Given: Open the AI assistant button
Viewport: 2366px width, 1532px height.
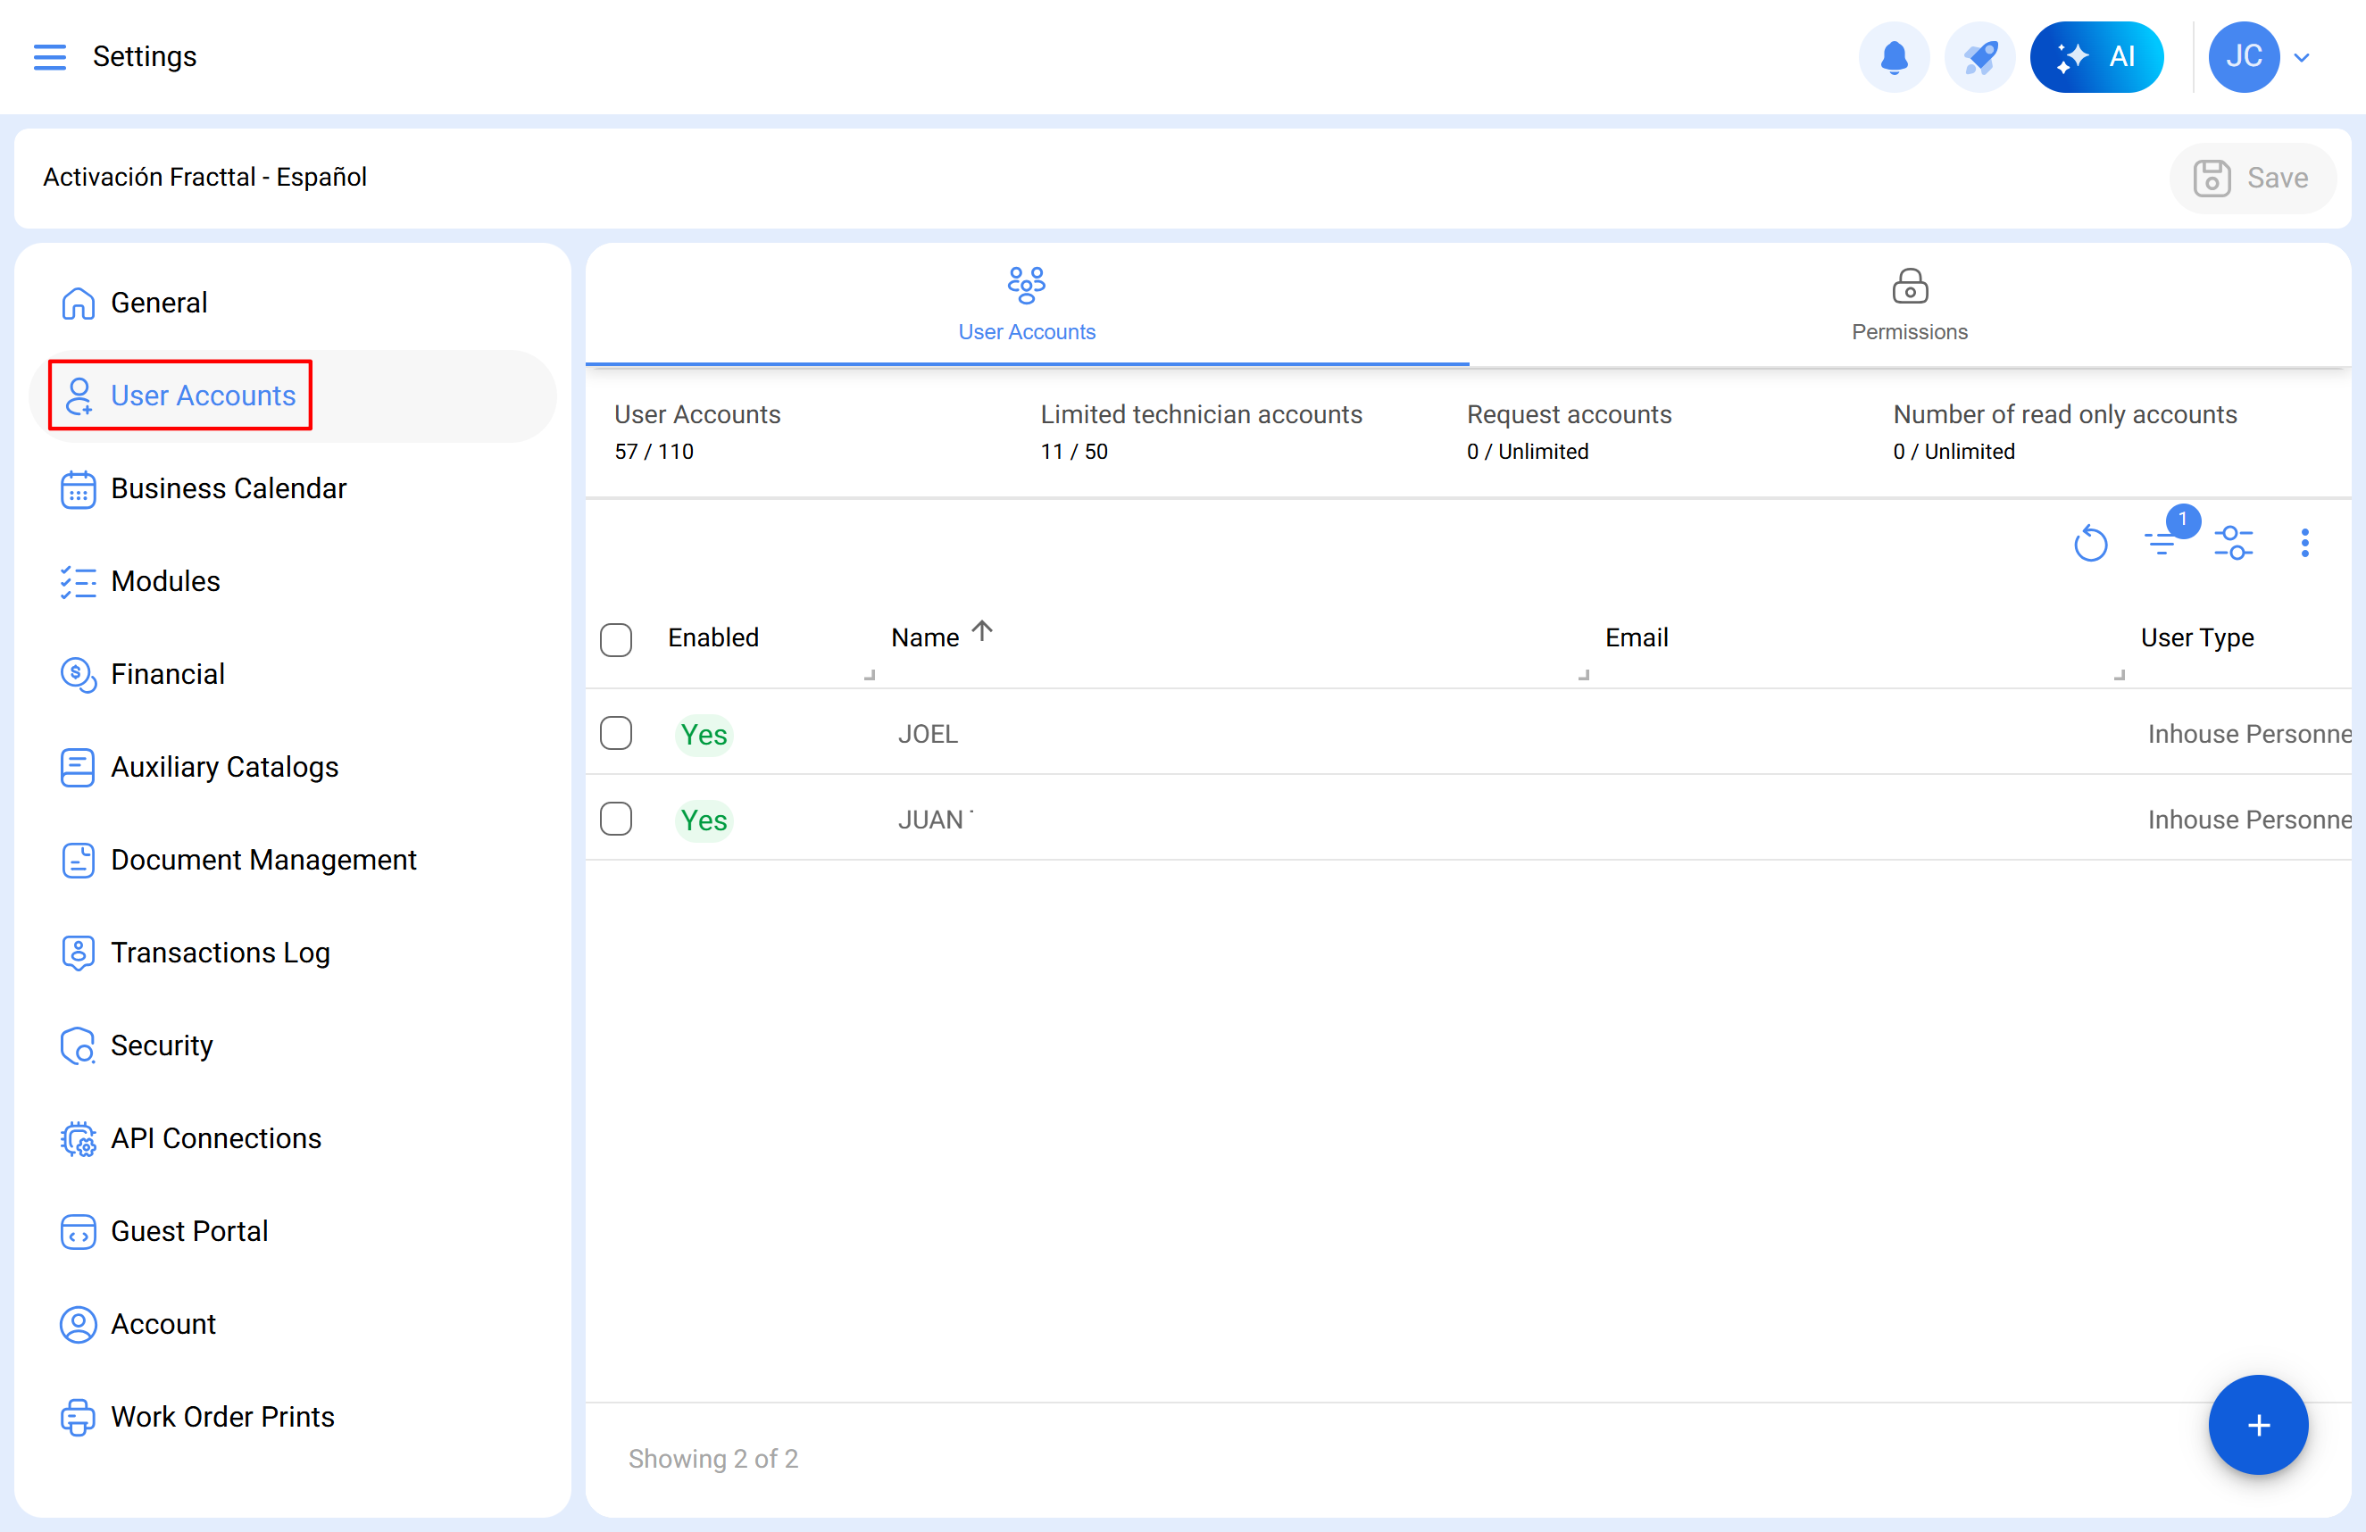Looking at the screenshot, I should click(2095, 56).
